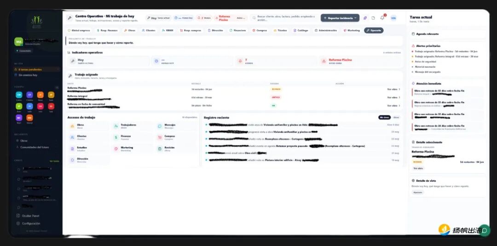The width and height of the screenshot is (497, 246).
Task: Focus the Buscar cliente, obra search field
Action: pyautogui.click(x=283, y=18)
